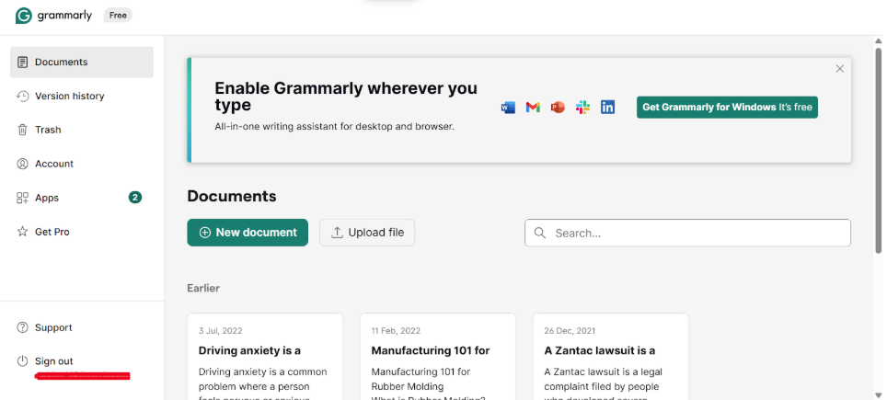The height and width of the screenshot is (400, 887).
Task: Open the Support link
Action: pyautogui.click(x=53, y=327)
